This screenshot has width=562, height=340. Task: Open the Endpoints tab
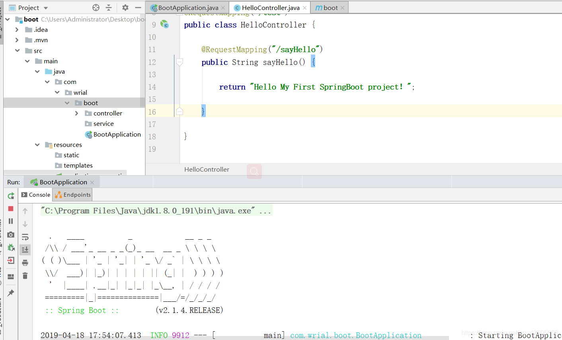tap(73, 195)
